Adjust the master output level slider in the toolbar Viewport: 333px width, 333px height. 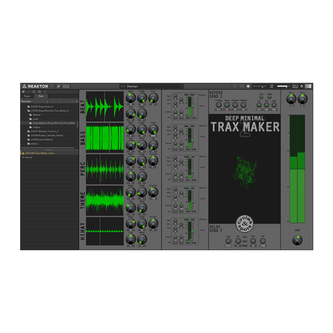(x=283, y=86)
